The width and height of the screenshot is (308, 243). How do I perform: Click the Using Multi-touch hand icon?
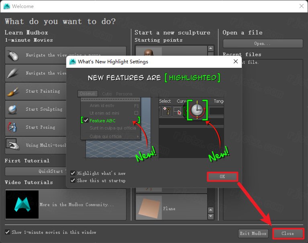click(12, 144)
